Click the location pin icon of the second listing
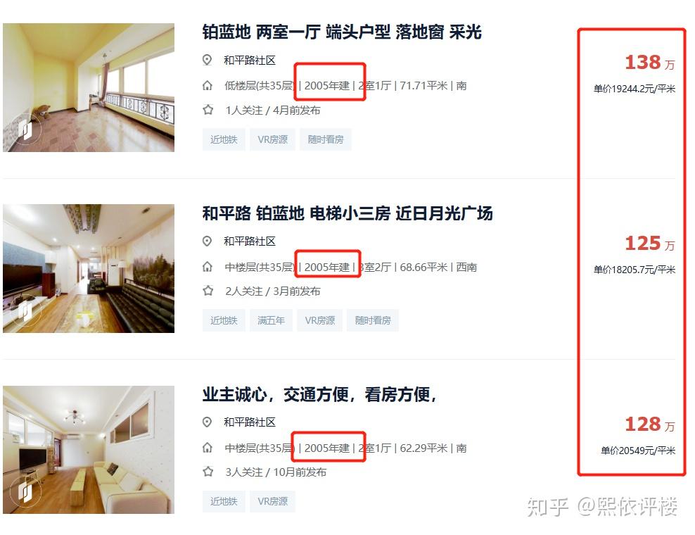Screen dimensions: 695x535 tap(207, 241)
